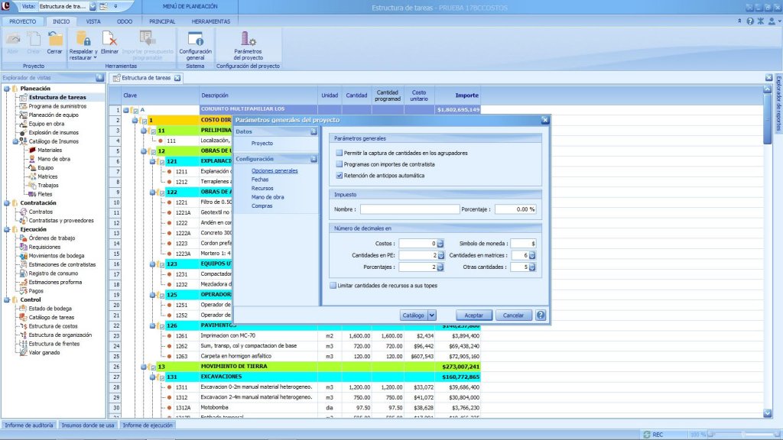Open the Informe de auditoría bottom tab
Viewport: 783px width, 440px height.
tap(29, 425)
